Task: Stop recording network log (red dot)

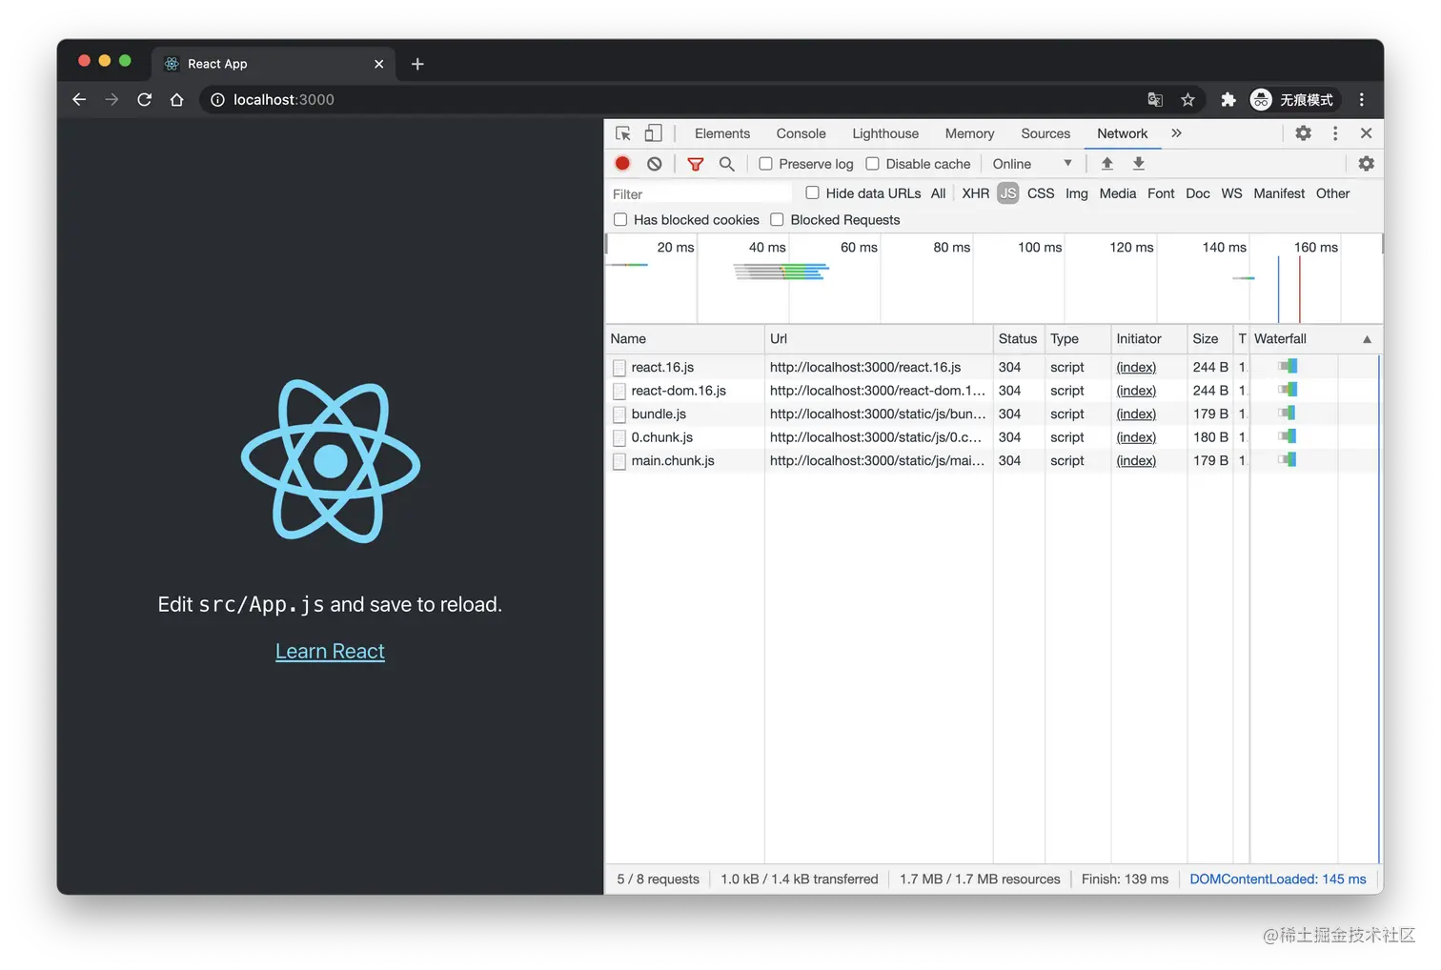Action: pos(622,164)
